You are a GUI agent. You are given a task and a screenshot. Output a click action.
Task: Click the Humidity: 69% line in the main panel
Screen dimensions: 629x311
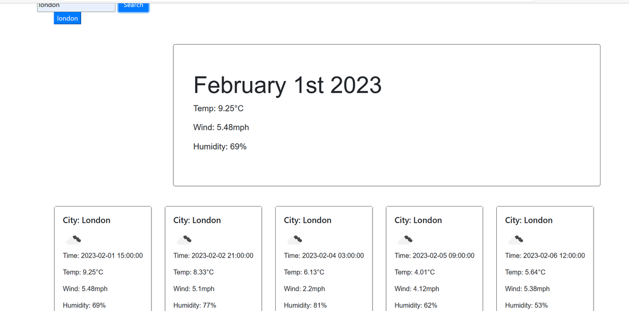(220, 146)
